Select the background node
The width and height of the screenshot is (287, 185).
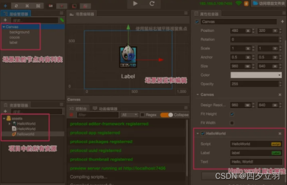[x=19, y=32]
